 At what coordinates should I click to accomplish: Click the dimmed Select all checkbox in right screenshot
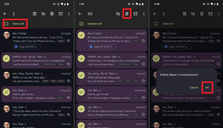pyautogui.click(x=156, y=24)
